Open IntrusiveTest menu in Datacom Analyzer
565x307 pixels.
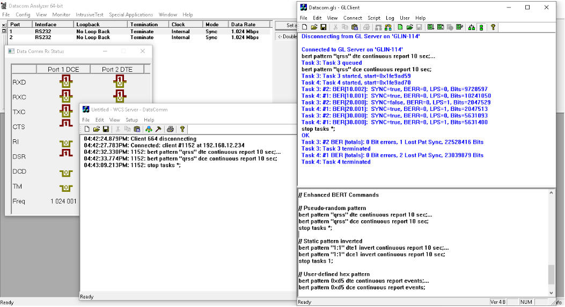pyautogui.click(x=90, y=15)
